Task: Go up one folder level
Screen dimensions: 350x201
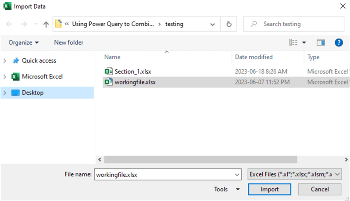Action: pyautogui.click(x=46, y=24)
